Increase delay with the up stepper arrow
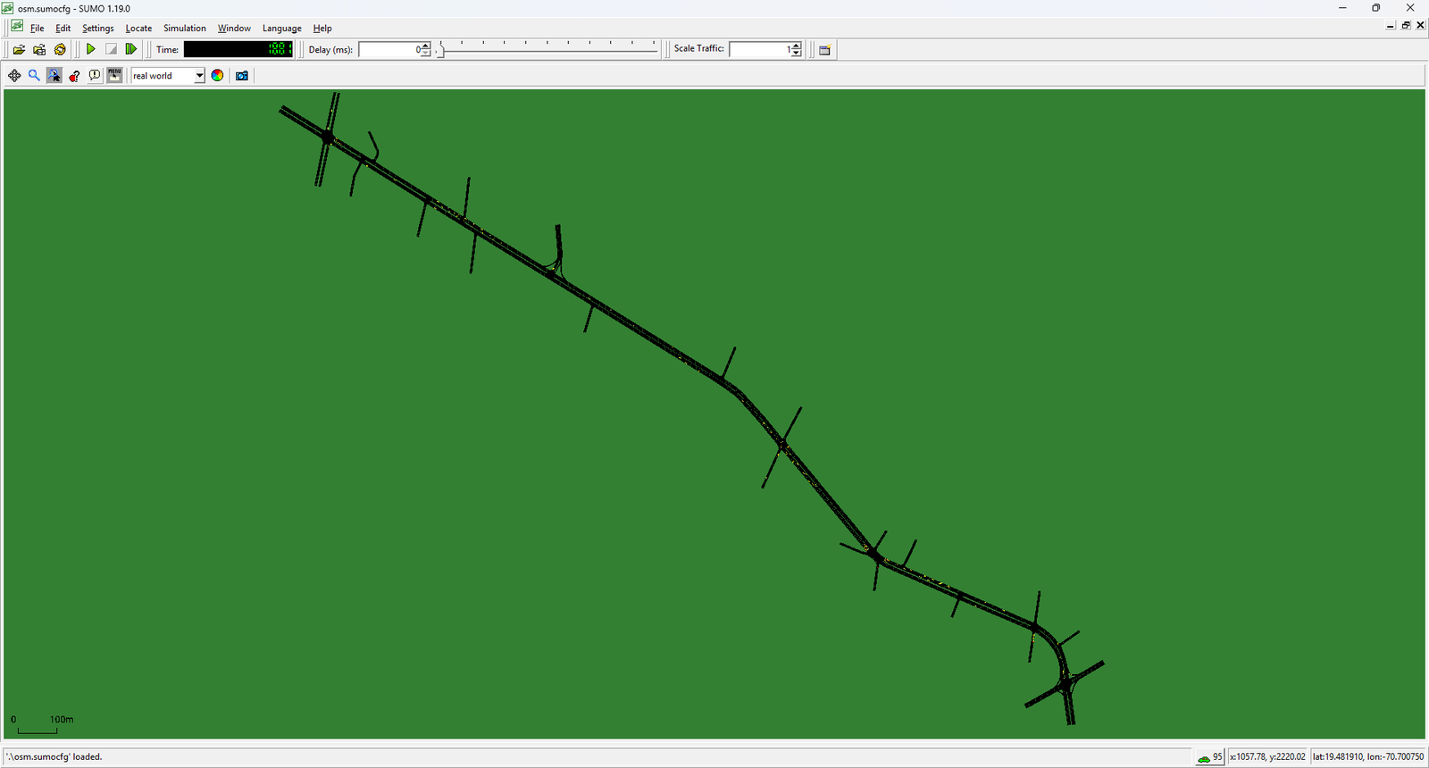The height and width of the screenshot is (768, 1429). (x=426, y=46)
